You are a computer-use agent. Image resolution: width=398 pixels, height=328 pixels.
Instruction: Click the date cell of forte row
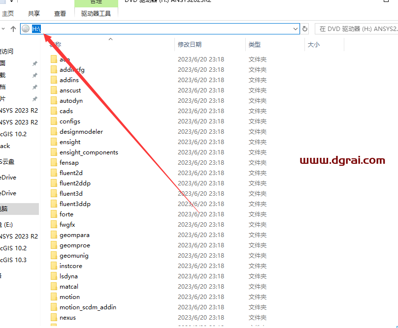201,214
